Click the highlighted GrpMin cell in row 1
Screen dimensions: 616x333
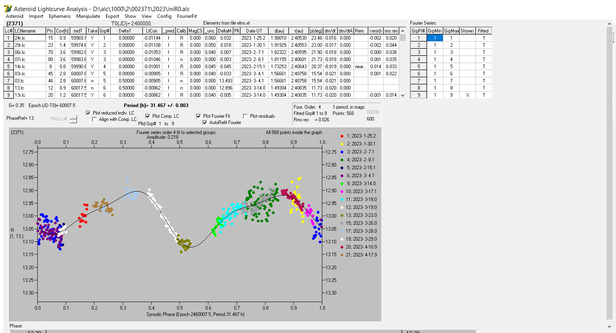[435, 38]
